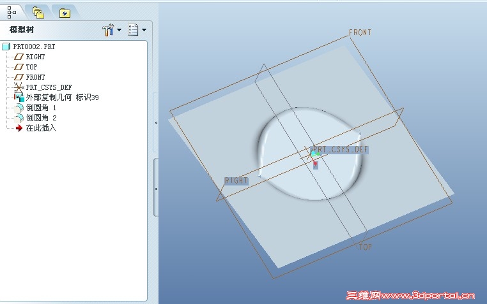The image size is (487, 304).
Task: Click the coordinate system origin in viewport
Action: tap(311, 154)
